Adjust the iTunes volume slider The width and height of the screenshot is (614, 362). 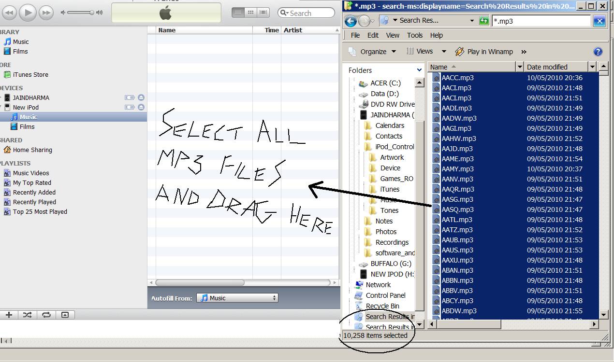tap(81, 13)
